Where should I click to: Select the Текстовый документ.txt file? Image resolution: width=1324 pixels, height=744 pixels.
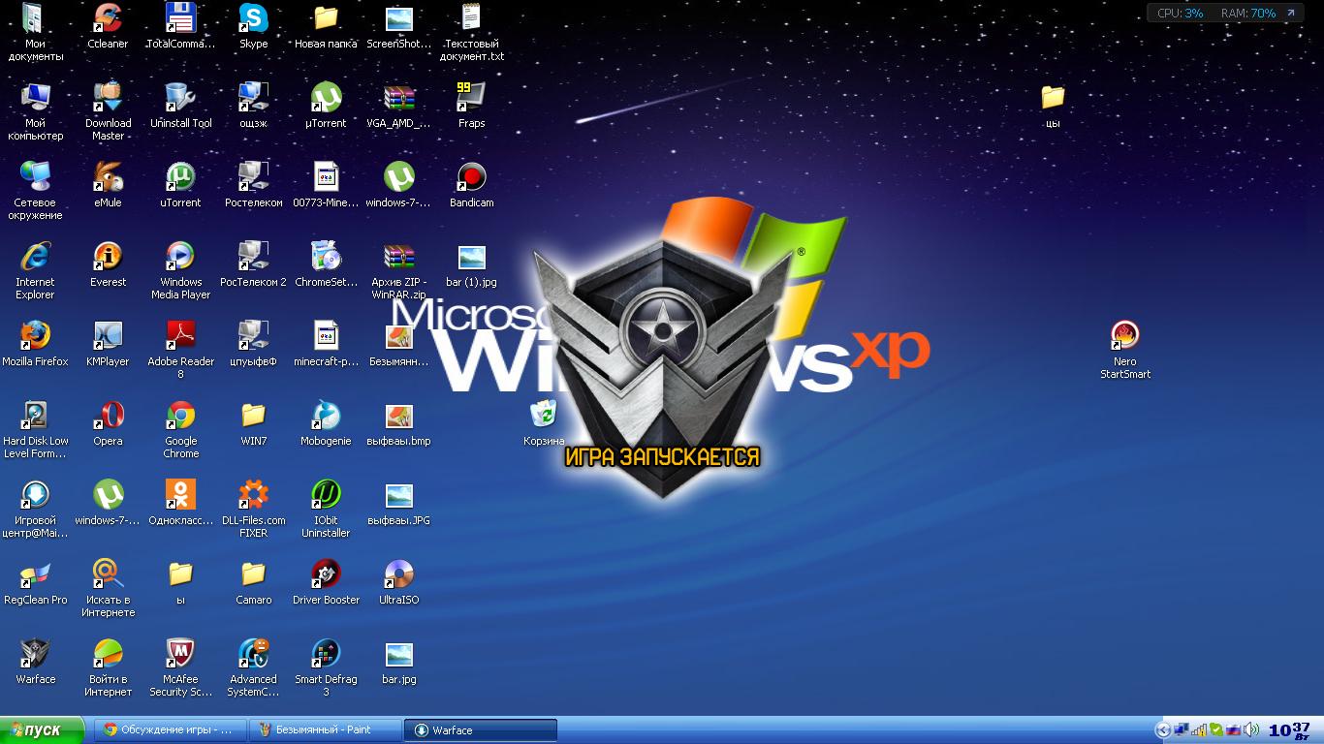471,32
